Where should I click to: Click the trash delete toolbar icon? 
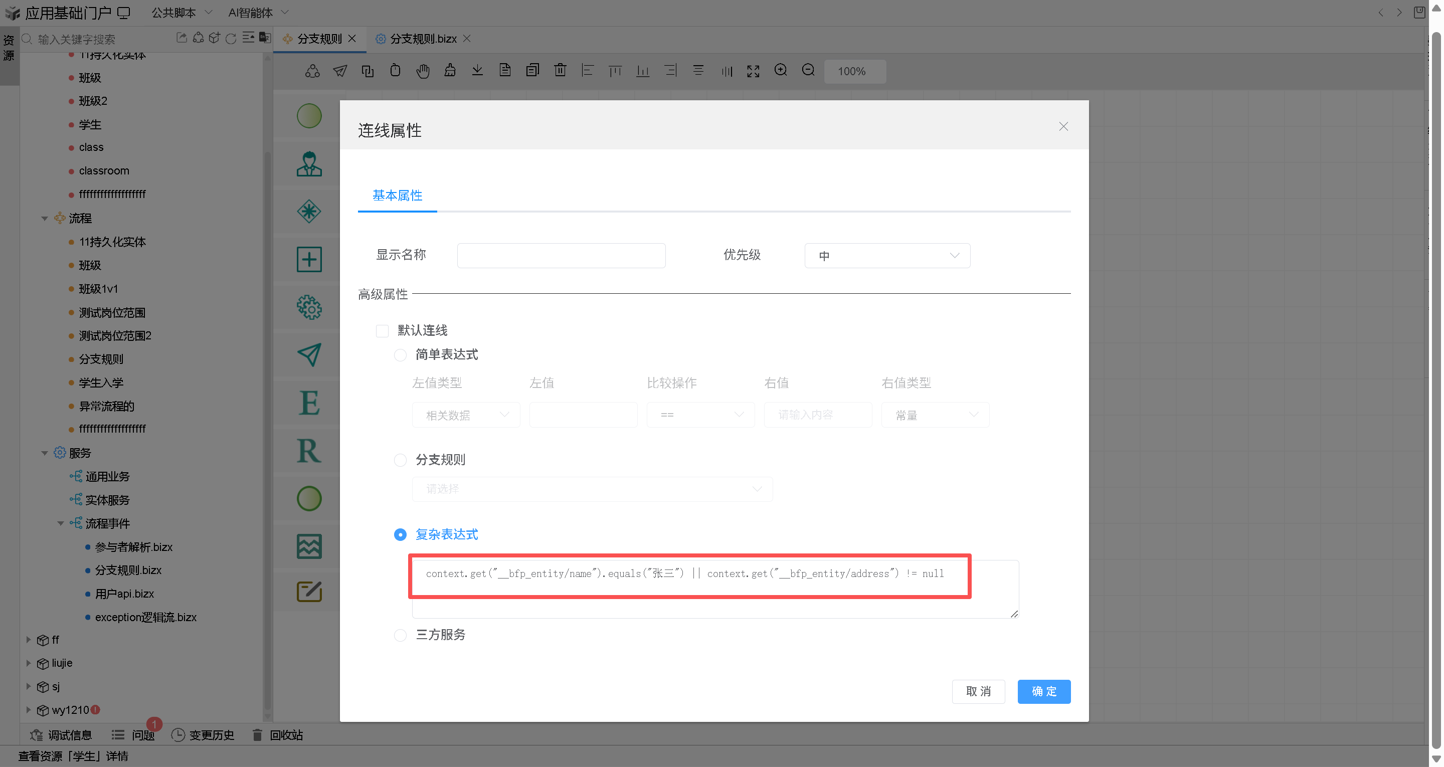point(560,70)
